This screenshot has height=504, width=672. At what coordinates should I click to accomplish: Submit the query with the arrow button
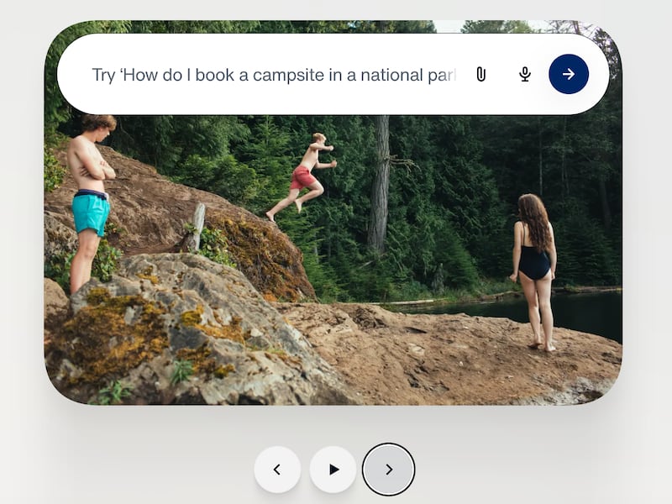(569, 74)
